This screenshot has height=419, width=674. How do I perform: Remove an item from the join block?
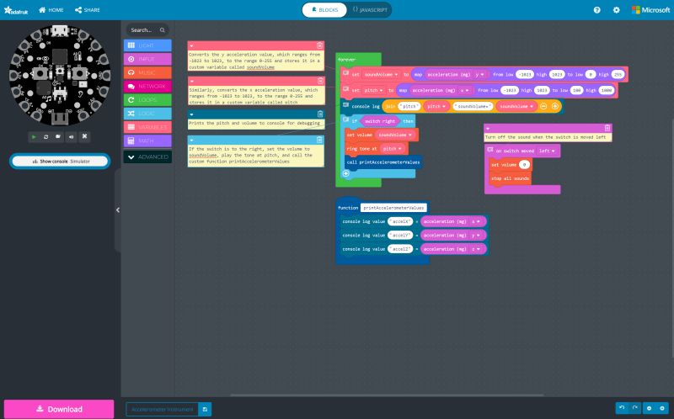pos(543,106)
